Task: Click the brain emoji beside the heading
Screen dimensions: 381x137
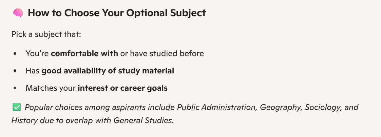Action: [18, 14]
